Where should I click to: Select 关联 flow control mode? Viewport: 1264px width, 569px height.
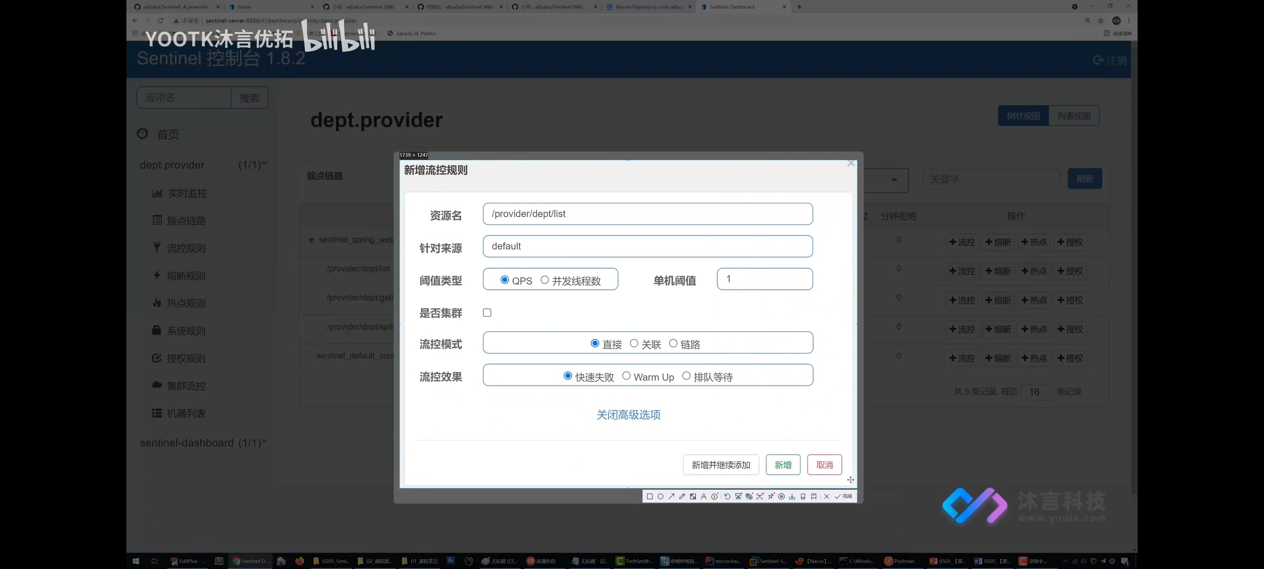click(x=634, y=344)
